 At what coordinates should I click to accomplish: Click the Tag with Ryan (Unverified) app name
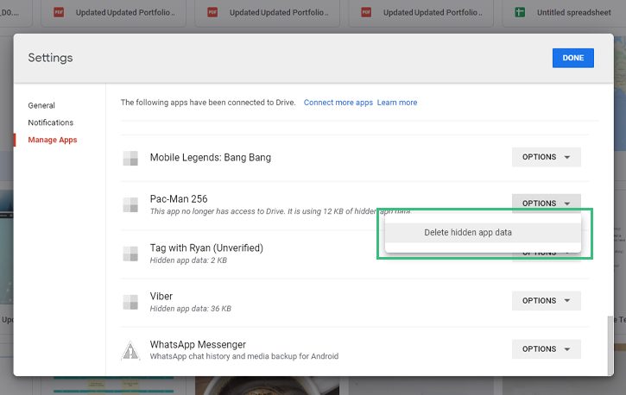point(206,248)
